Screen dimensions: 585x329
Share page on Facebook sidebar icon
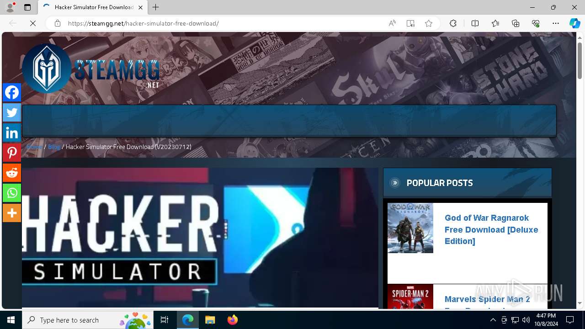click(x=12, y=92)
